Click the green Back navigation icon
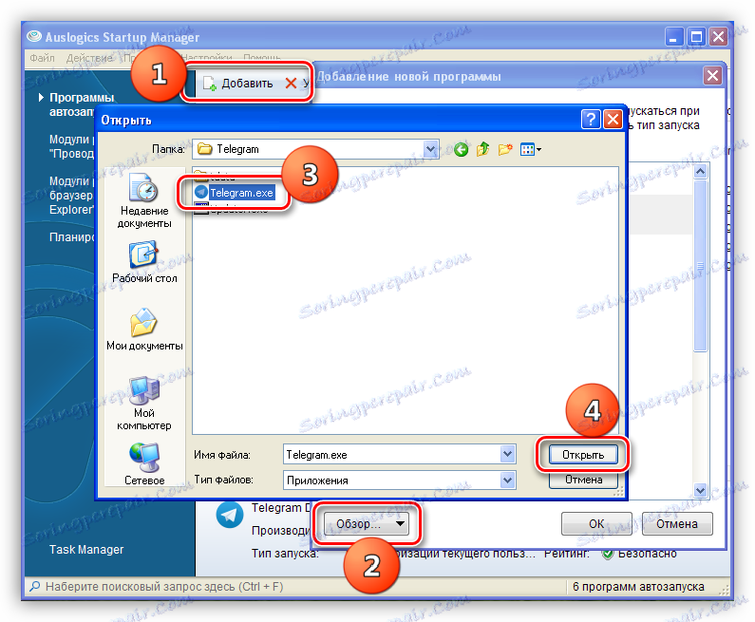Screen dimensions: 755x622 tap(461, 150)
